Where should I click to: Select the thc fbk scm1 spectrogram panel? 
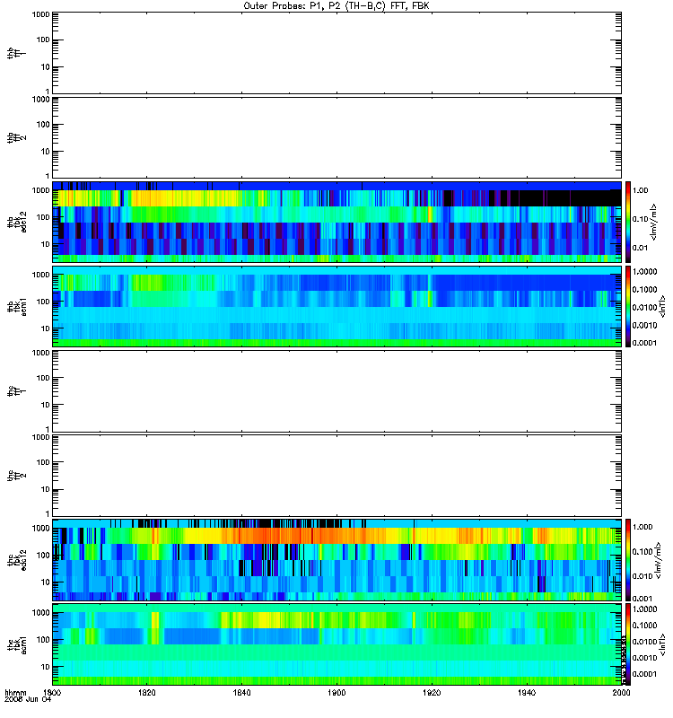337,644
